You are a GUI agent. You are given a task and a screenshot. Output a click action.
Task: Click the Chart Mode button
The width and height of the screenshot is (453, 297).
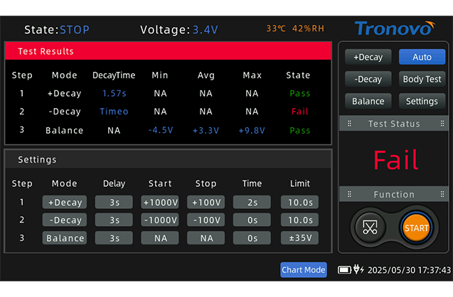(304, 270)
